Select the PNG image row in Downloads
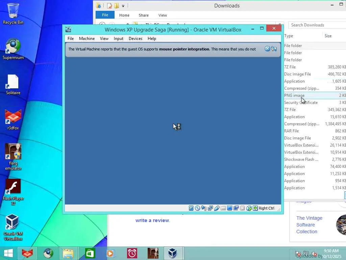 pos(315,95)
